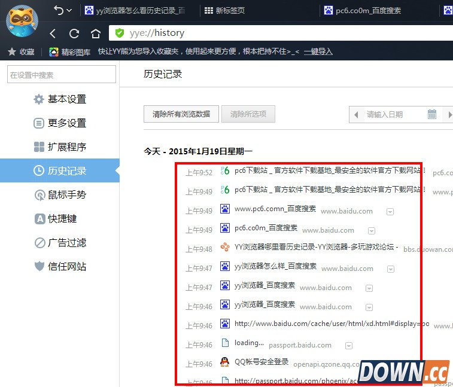Click Baidu paw icon beside pc6.co0m_百度搜索 entry
This screenshot has height=387, width=453.
[x=225, y=228]
